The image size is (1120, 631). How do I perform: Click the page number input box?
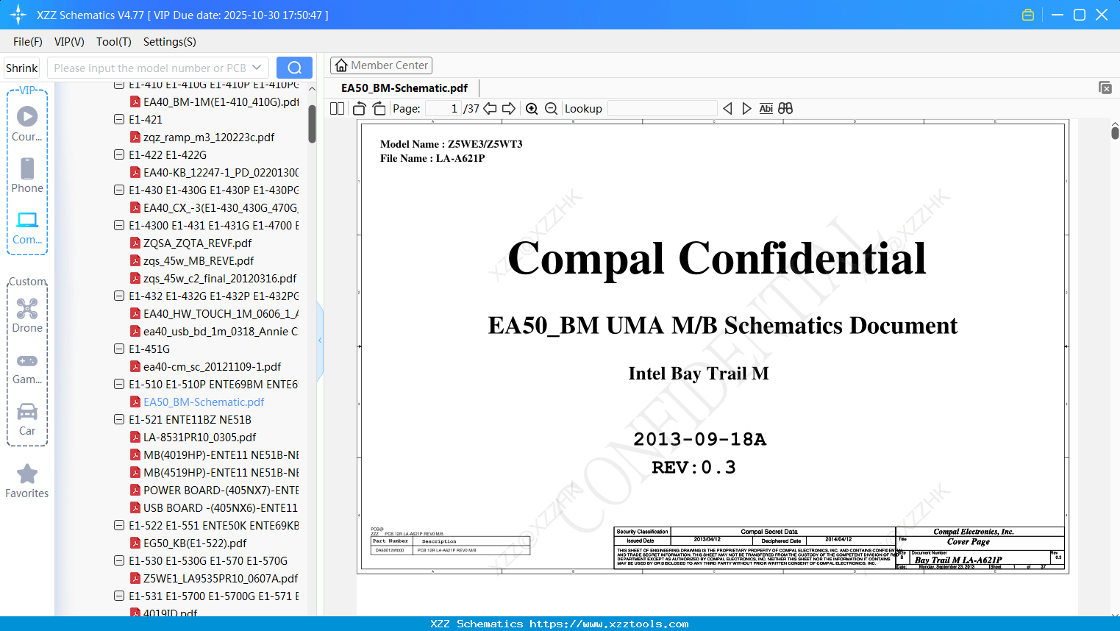tap(443, 109)
